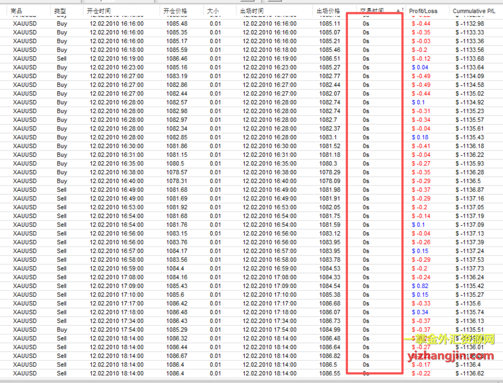Sort by the 商品 column header
The height and width of the screenshot is (383, 503).
(x=17, y=11)
